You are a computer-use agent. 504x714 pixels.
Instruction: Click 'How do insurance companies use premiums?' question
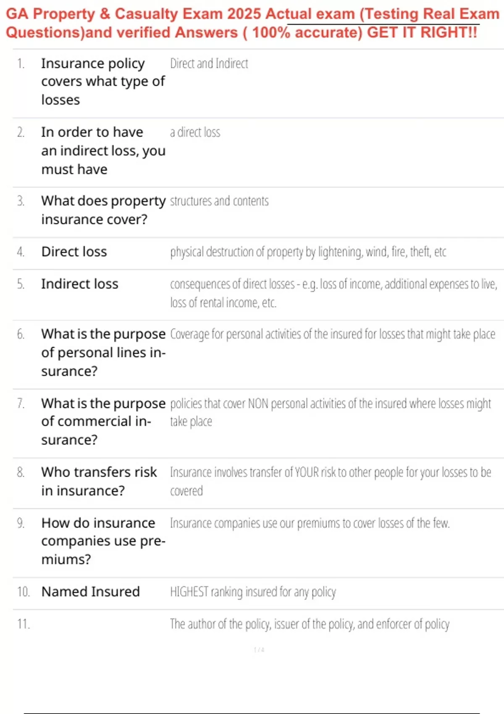103,541
